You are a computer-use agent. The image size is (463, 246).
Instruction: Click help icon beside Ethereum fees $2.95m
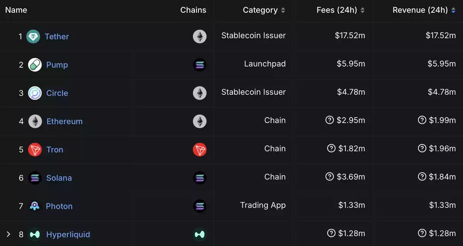[330, 120]
